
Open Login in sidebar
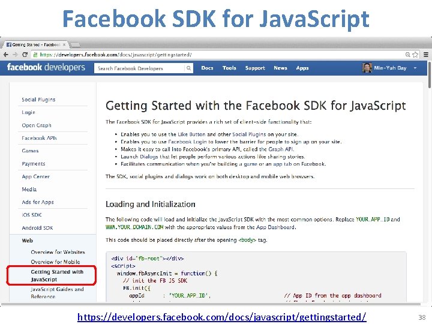(x=28, y=112)
